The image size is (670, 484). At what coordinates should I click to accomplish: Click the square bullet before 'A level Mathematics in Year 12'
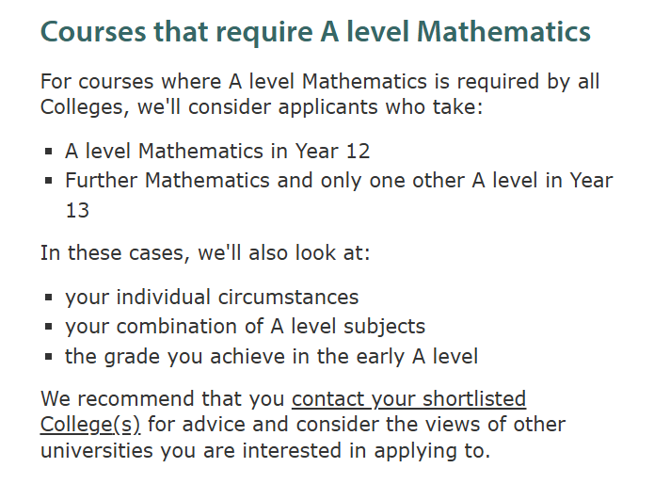point(49,153)
